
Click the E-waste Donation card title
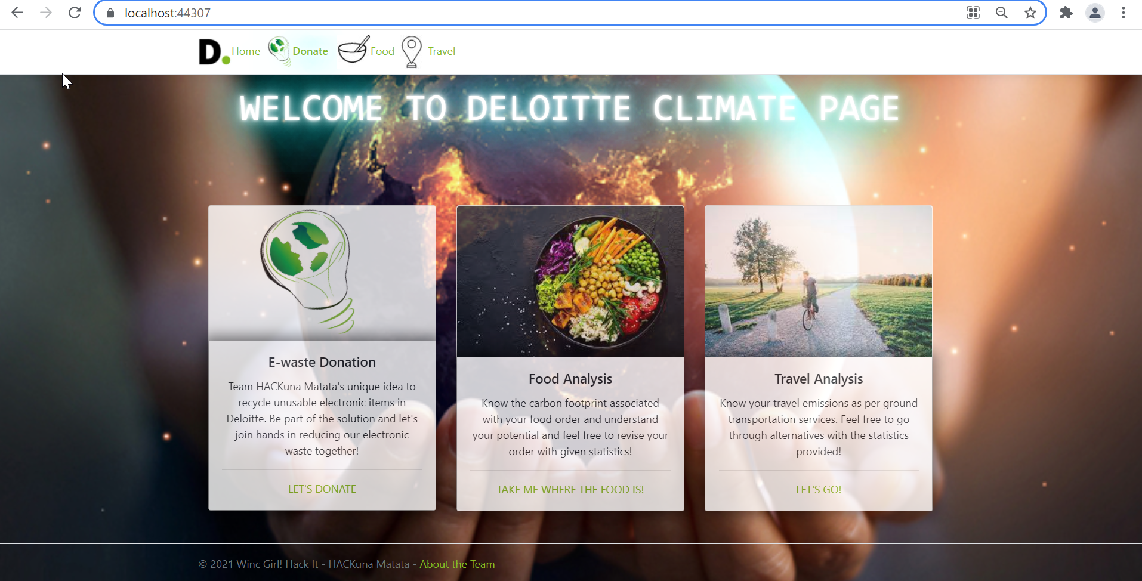click(x=322, y=362)
